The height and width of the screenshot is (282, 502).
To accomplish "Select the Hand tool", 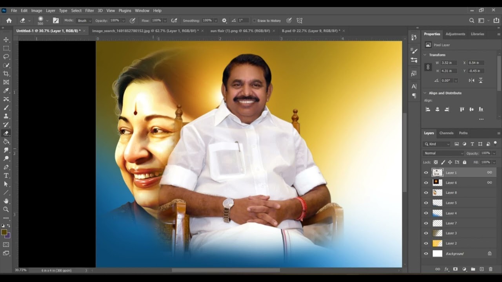I will coord(6,201).
